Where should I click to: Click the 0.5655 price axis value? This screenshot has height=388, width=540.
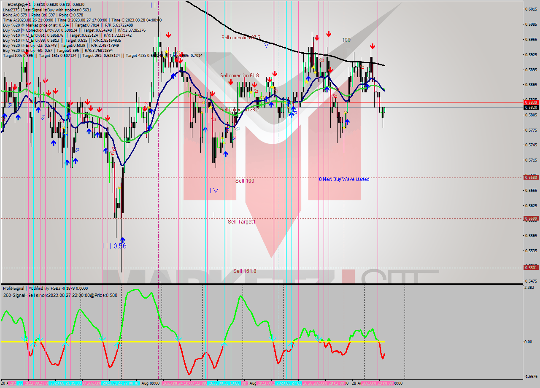(531, 190)
